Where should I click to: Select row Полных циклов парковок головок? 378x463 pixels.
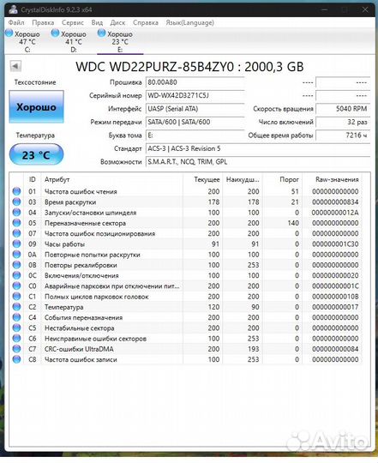[186, 297]
